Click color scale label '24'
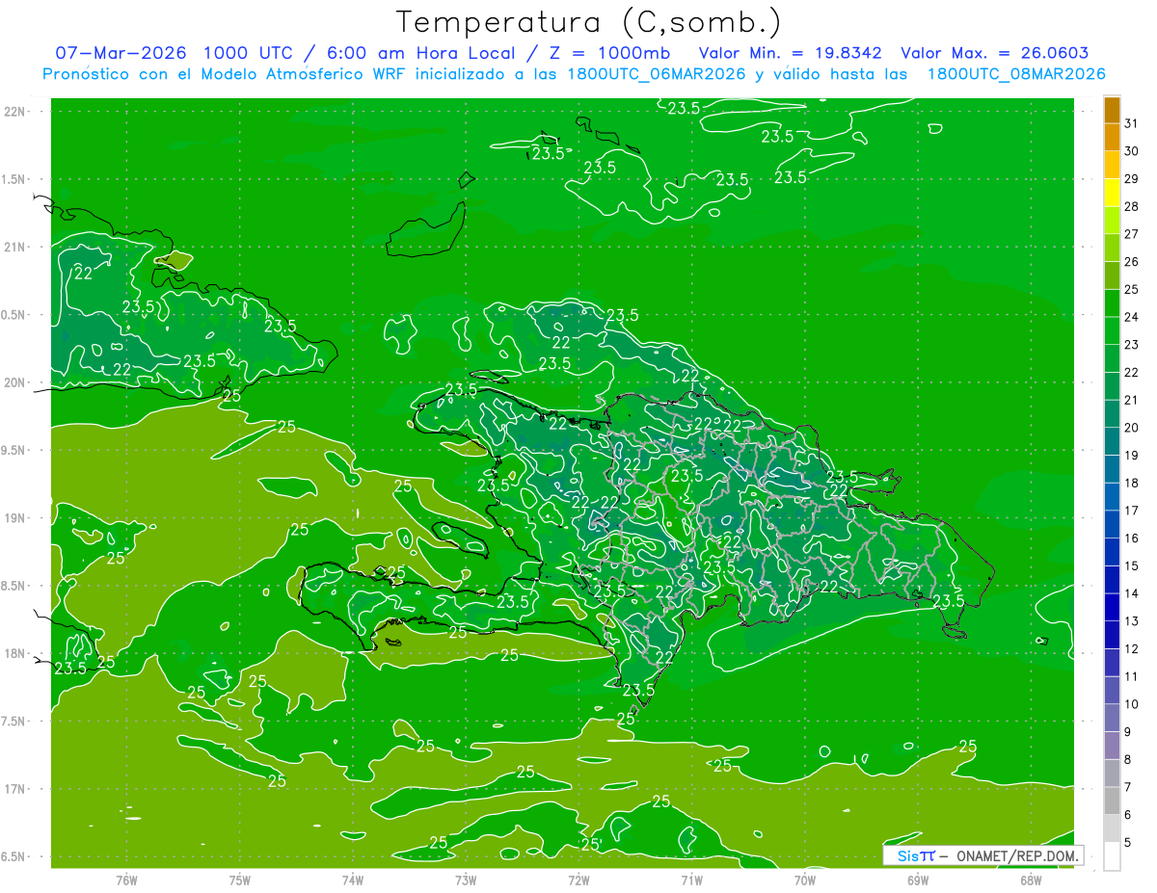The width and height of the screenshot is (1157, 893). tap(1132, 317)
